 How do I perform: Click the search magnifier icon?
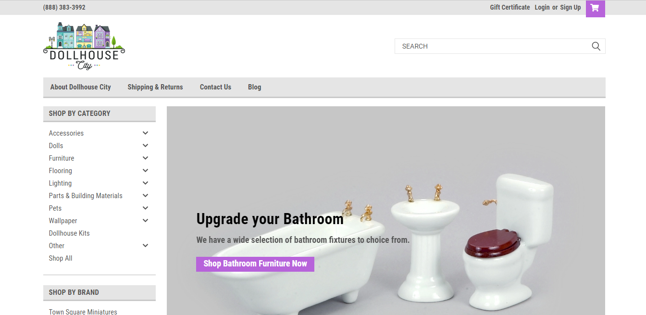(596, 46)
